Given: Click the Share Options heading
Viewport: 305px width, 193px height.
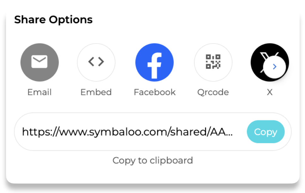Looking at the screenshot, I should tap(53, 20).
